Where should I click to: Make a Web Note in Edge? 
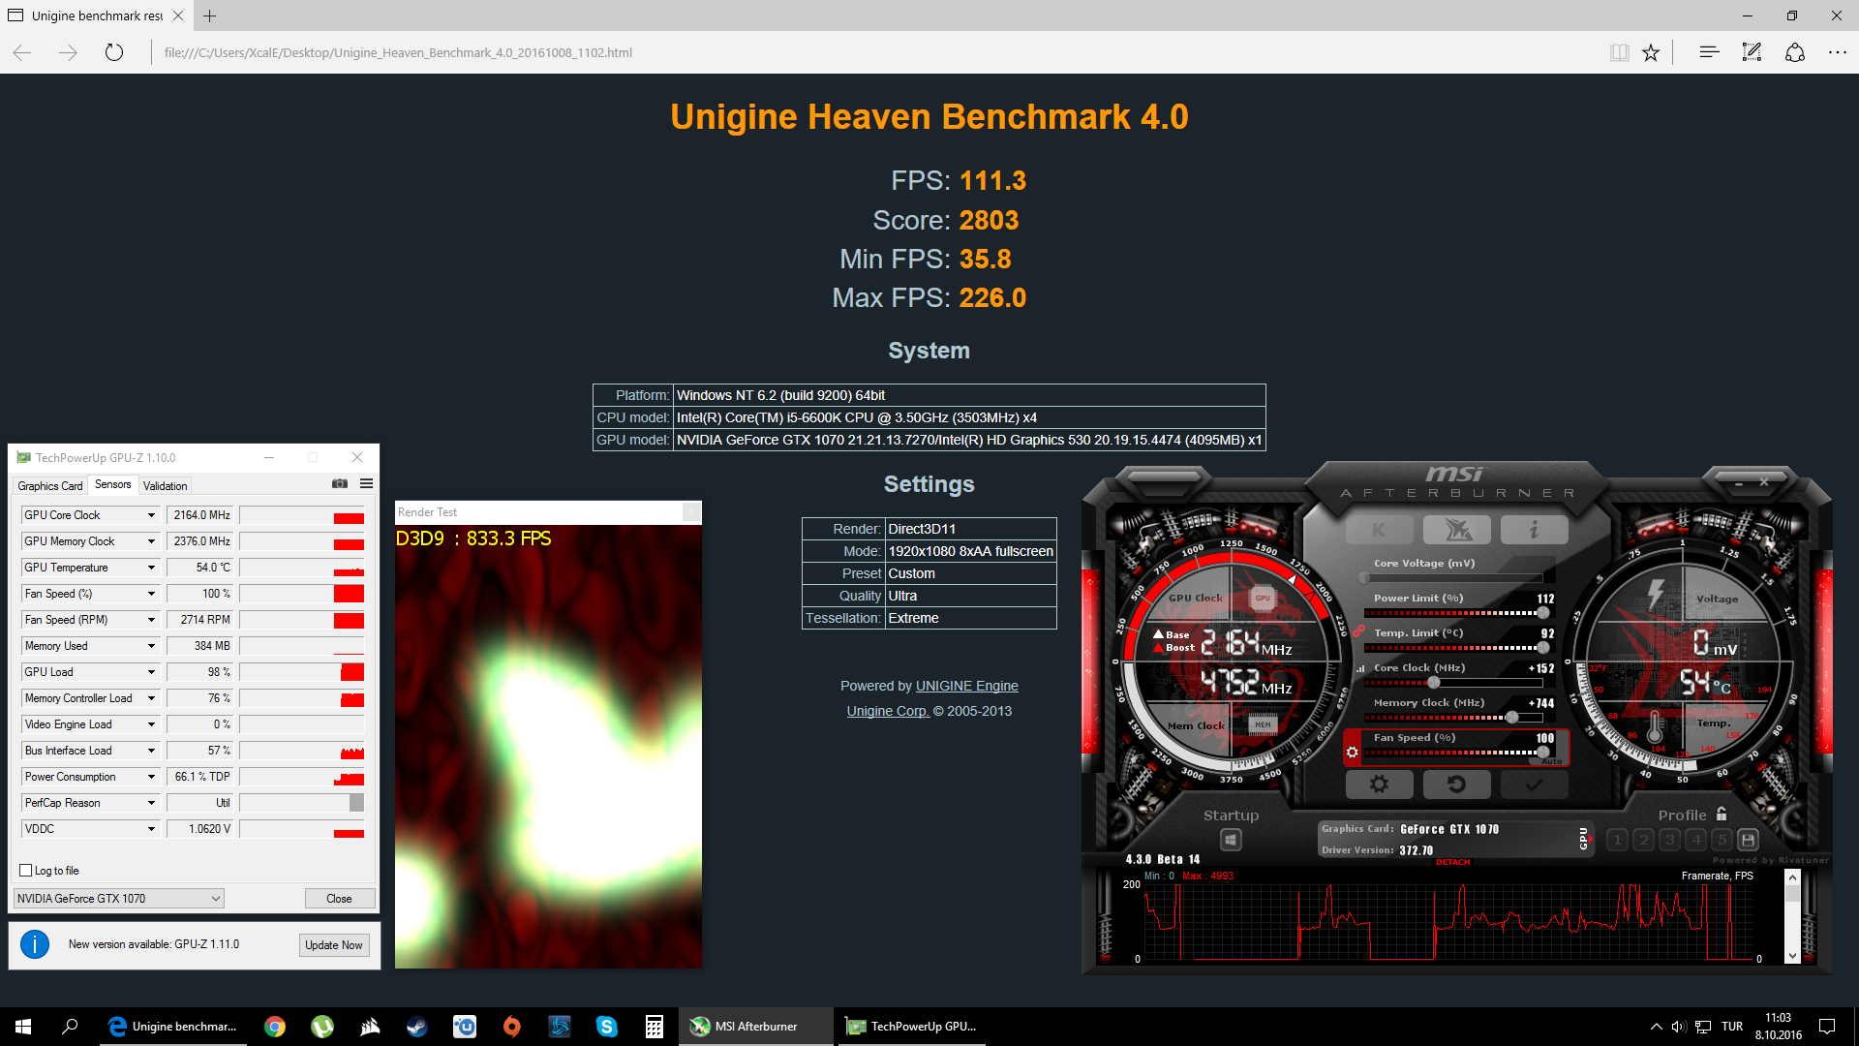(x=1752, y=52)
